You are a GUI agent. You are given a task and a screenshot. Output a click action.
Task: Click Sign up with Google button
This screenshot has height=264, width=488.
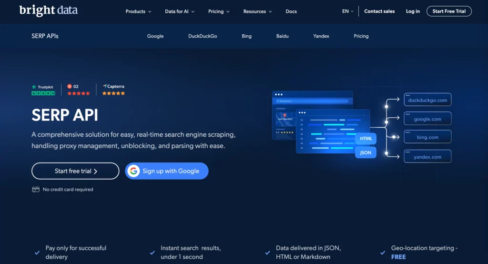pyautogui.click(x=166, y=171)
